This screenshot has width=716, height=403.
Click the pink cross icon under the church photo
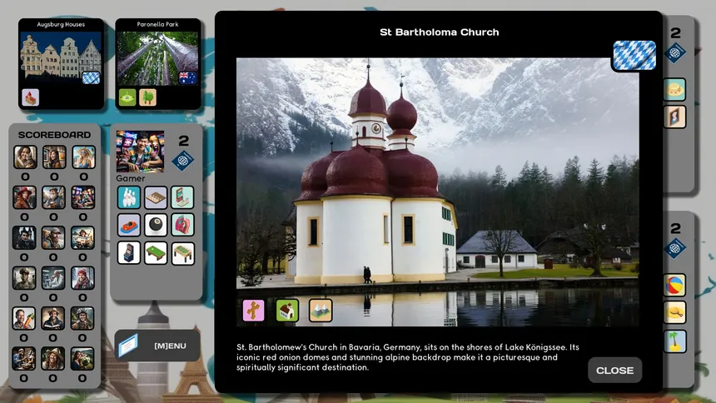[253, 311]
